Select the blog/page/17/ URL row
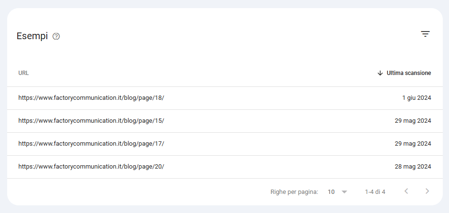Image resolution: width=449 pixels, height=213 pixels. pos(225,144)
